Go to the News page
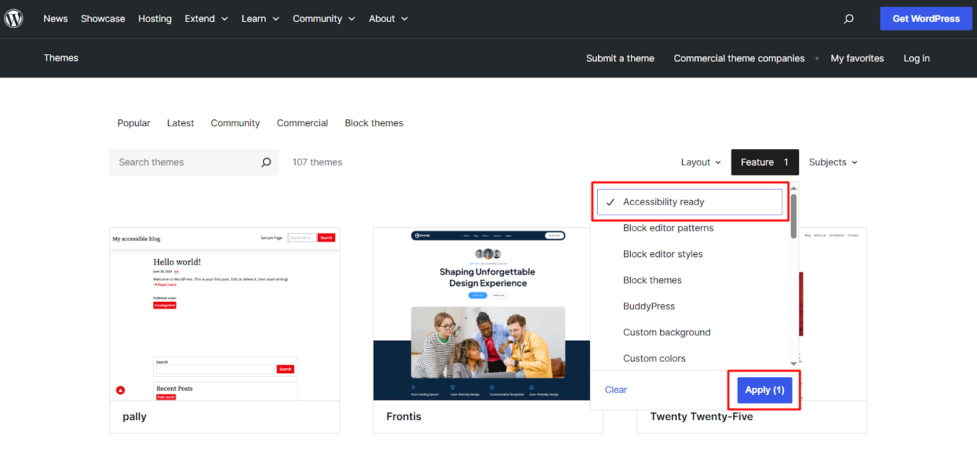The height and width of the screenshot is (453, 977). tap(56, 19)
